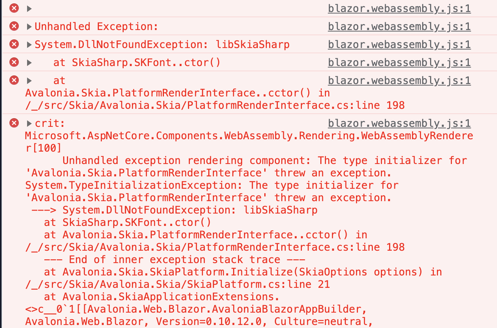The height and width of the screenshot is (328, 497).
Task: Open blazor.webassembly.js:1 link on top row
Action: point(399,8)
